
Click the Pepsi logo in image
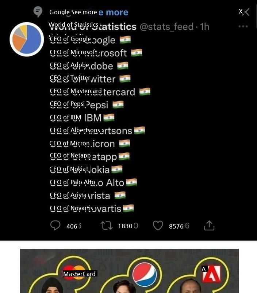[x=145, y=274]
